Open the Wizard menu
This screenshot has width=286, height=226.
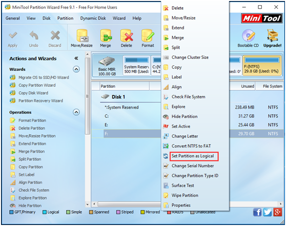coord(119,18)
